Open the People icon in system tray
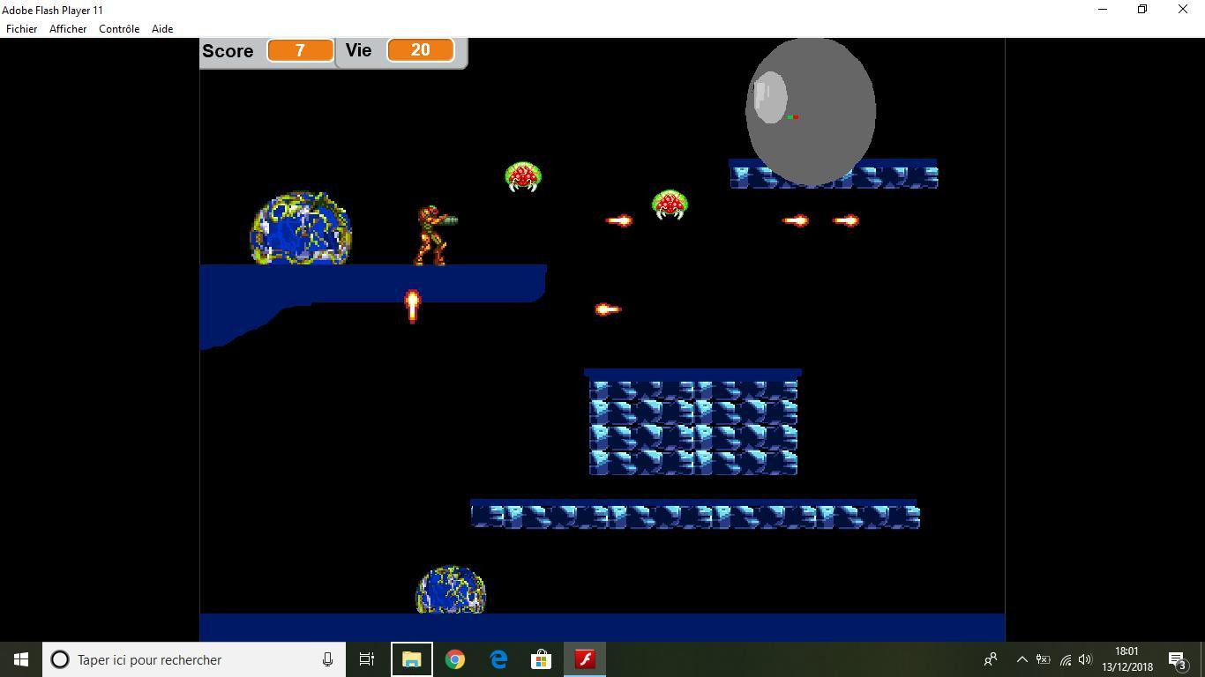The width and height of the screenshot is (1205, 677). [991, 659]
